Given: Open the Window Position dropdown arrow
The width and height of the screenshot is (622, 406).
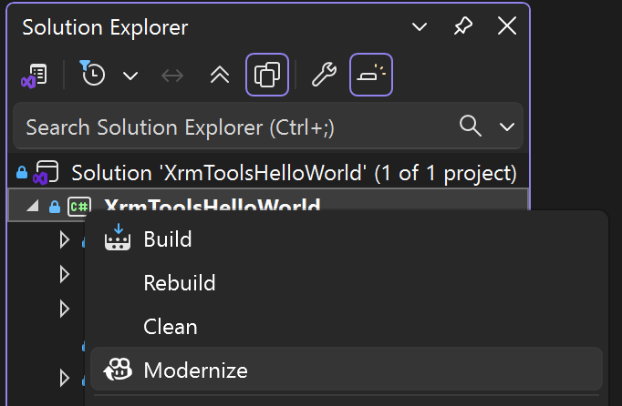Looking at the screenshot, I should tap(420, 26).
